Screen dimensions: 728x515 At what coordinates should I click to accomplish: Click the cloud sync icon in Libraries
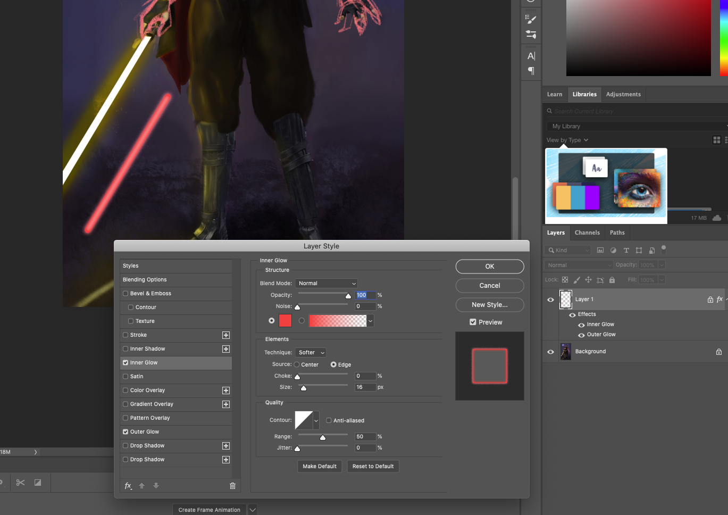click(717, 218)
